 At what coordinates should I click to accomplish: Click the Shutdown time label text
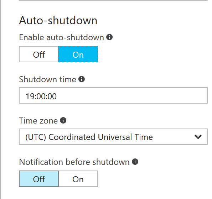[x=48, y=79]
